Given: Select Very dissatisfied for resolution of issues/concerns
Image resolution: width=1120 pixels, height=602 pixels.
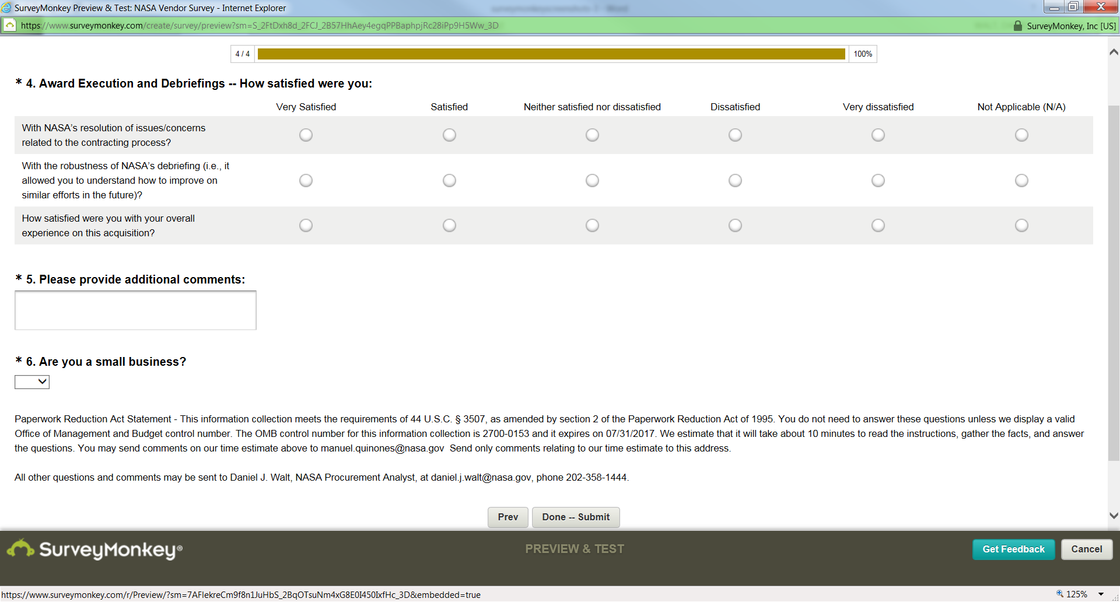Looking at the screenshot, I should [x=878, y=135].
